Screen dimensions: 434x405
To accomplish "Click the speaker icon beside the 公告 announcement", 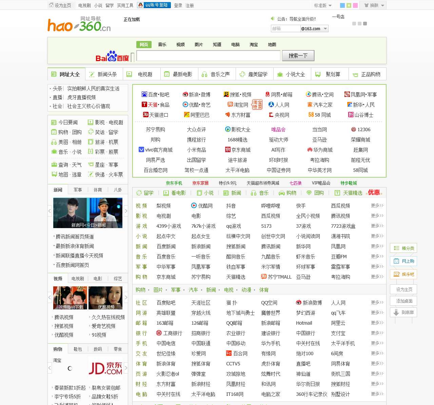I will click(273, 19).
